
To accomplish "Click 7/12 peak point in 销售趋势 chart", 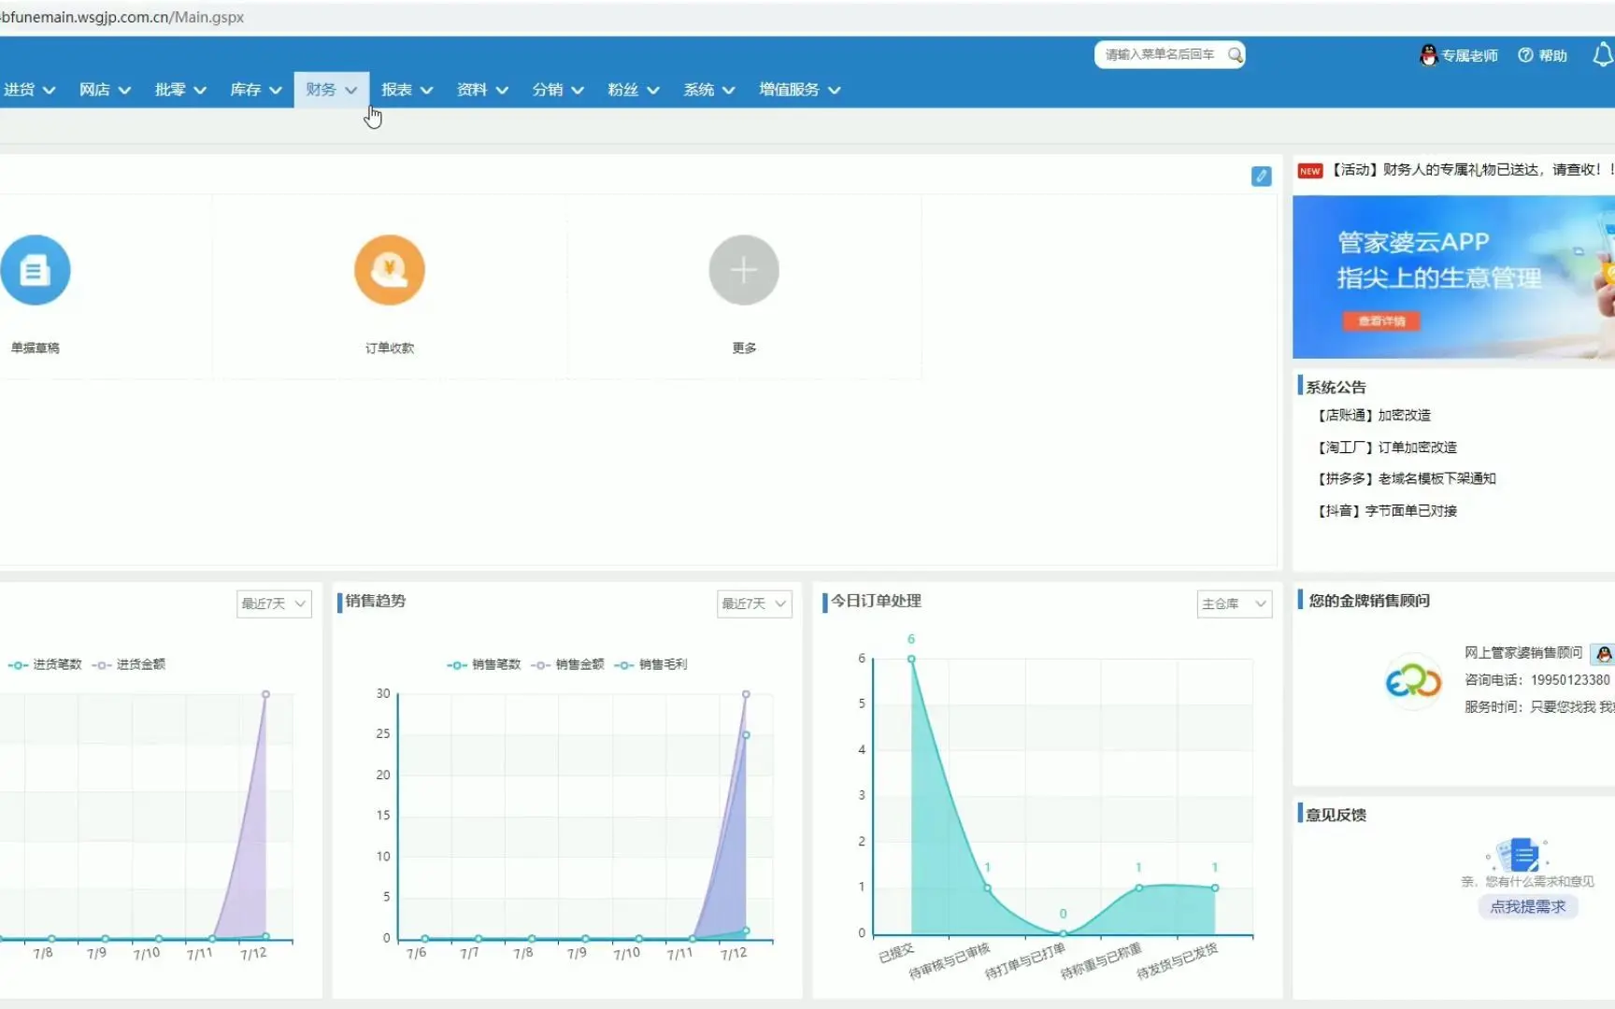I will click(746, 694).
